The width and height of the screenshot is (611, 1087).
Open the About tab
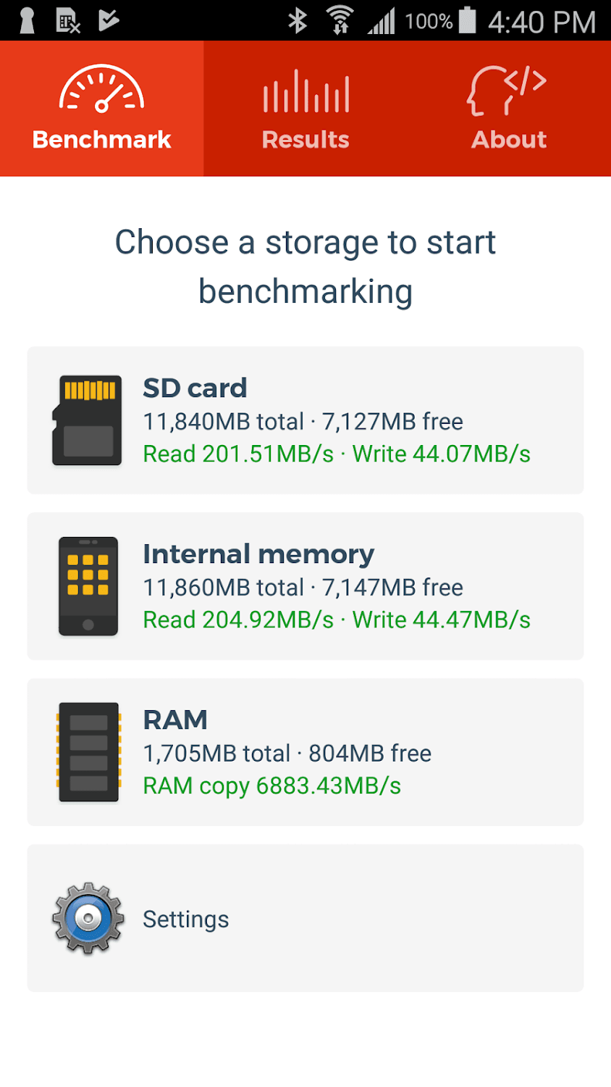coord(509,139)
